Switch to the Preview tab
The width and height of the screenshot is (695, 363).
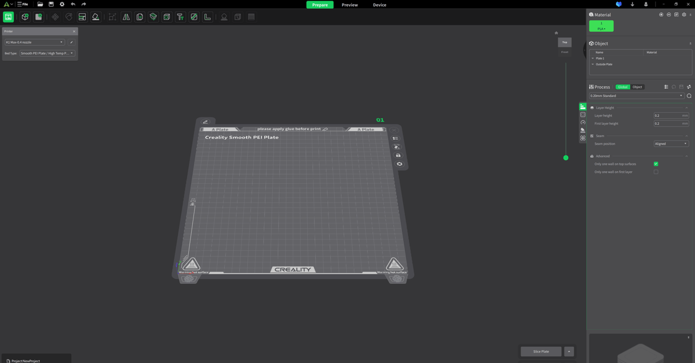[350, 5]
